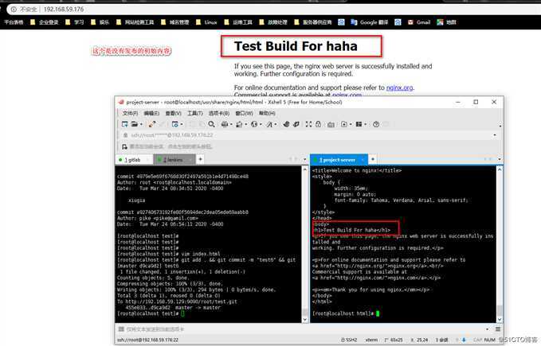
Task: Click the left terminal pane vertical scrollbar
Action: pos(304,244)
